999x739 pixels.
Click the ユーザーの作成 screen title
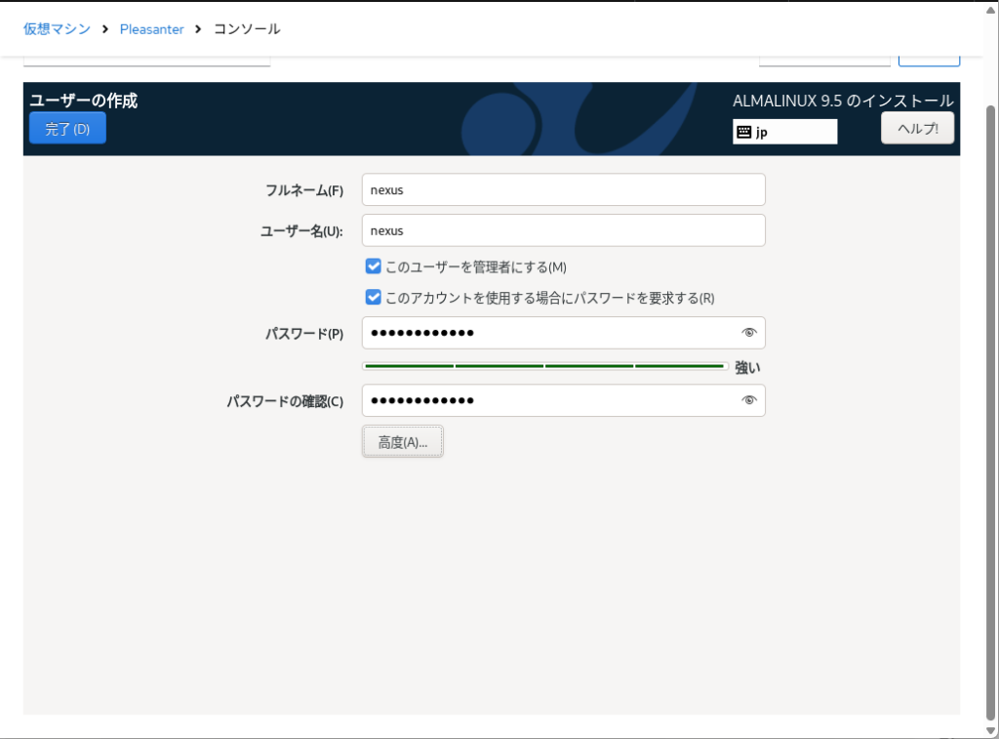point(84,101)
